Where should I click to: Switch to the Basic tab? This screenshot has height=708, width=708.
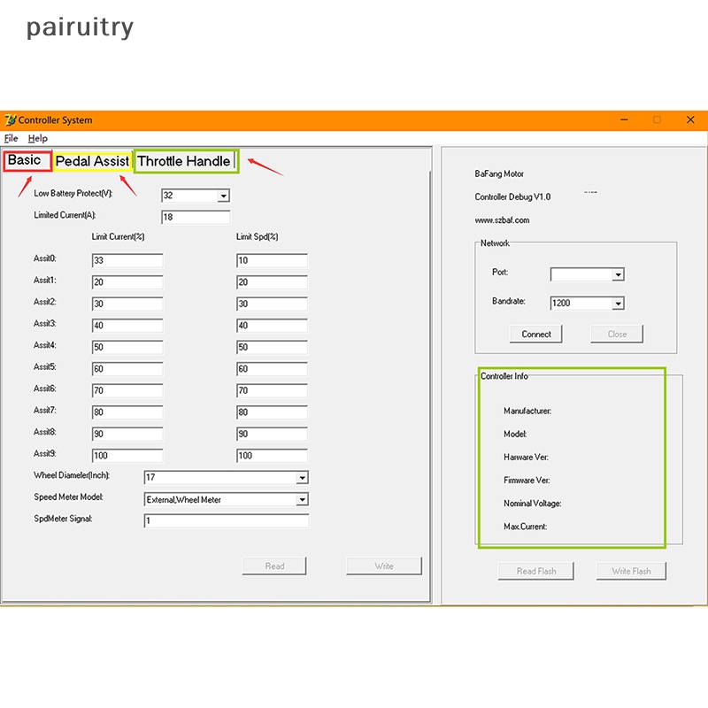[26, 161]
